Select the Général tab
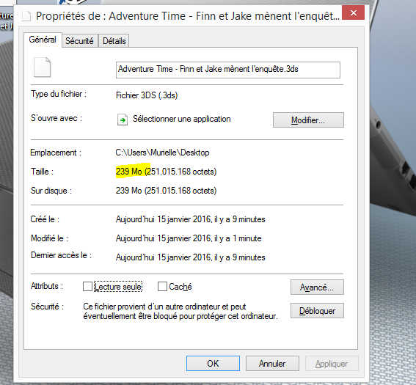Image resolution: width=416 pixels, height=385 pixels. coord(43,40)
